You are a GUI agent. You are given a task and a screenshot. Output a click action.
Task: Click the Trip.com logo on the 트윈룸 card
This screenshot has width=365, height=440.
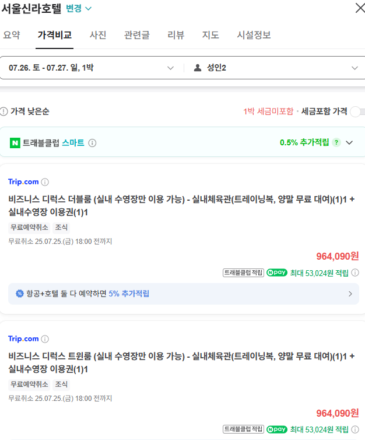click(x=23, y=338)
